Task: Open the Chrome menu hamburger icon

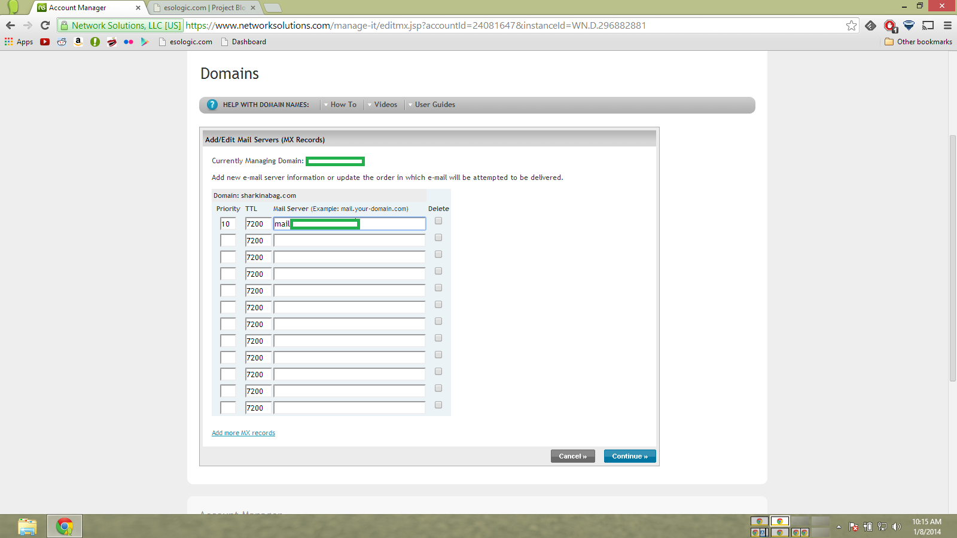Action: [x=947, y=25]
